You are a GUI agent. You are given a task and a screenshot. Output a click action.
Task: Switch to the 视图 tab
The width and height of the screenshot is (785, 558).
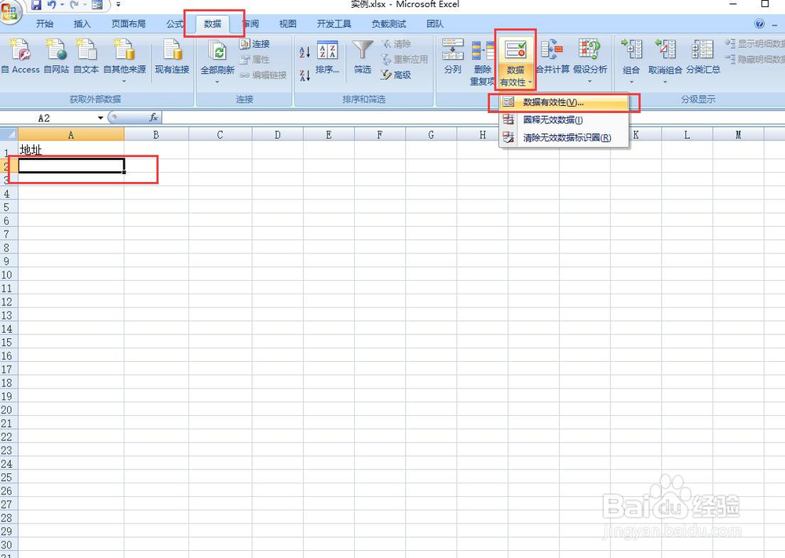288,24
